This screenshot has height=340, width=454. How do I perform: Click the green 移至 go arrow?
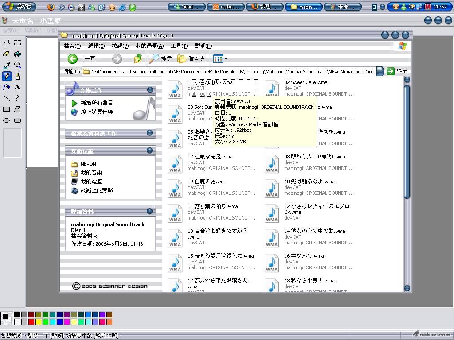point(397,71)
